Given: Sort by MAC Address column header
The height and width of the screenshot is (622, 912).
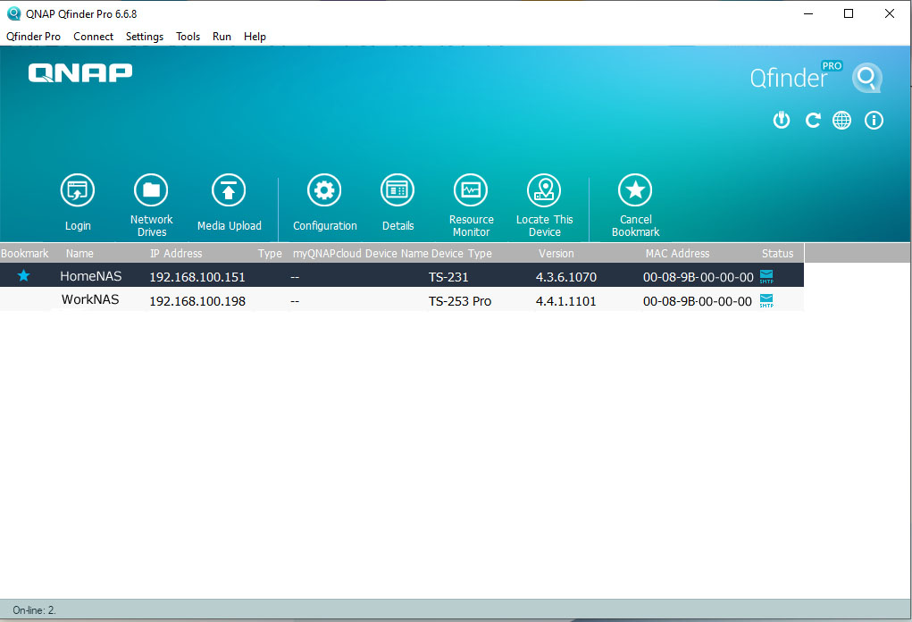Looking at the screenshot, I should [x=677, y=254].
